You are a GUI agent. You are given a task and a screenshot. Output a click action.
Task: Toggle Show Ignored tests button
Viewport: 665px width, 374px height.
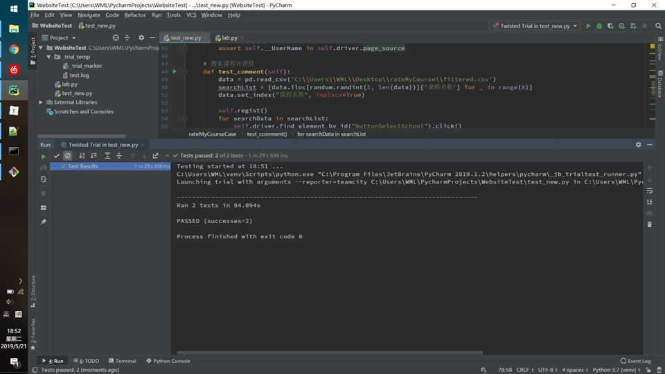67,156
